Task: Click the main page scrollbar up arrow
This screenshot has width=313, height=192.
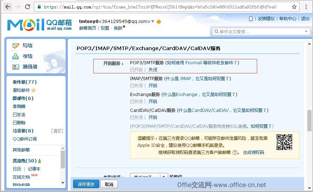Action: [x=309, y=44]
